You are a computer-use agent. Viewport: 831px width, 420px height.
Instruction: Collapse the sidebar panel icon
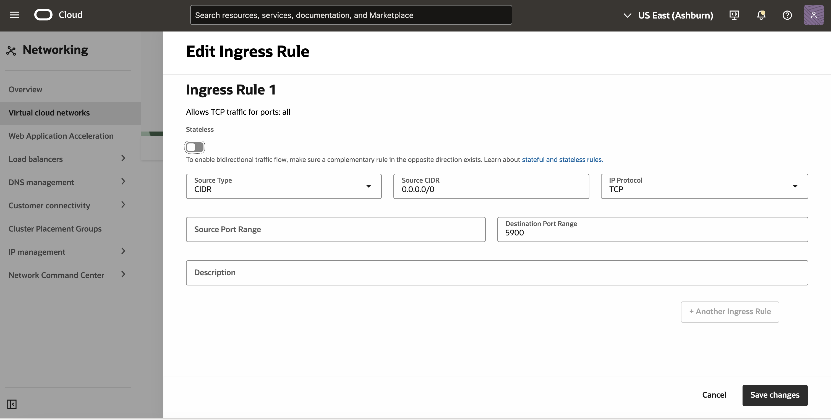pos(12,404)
